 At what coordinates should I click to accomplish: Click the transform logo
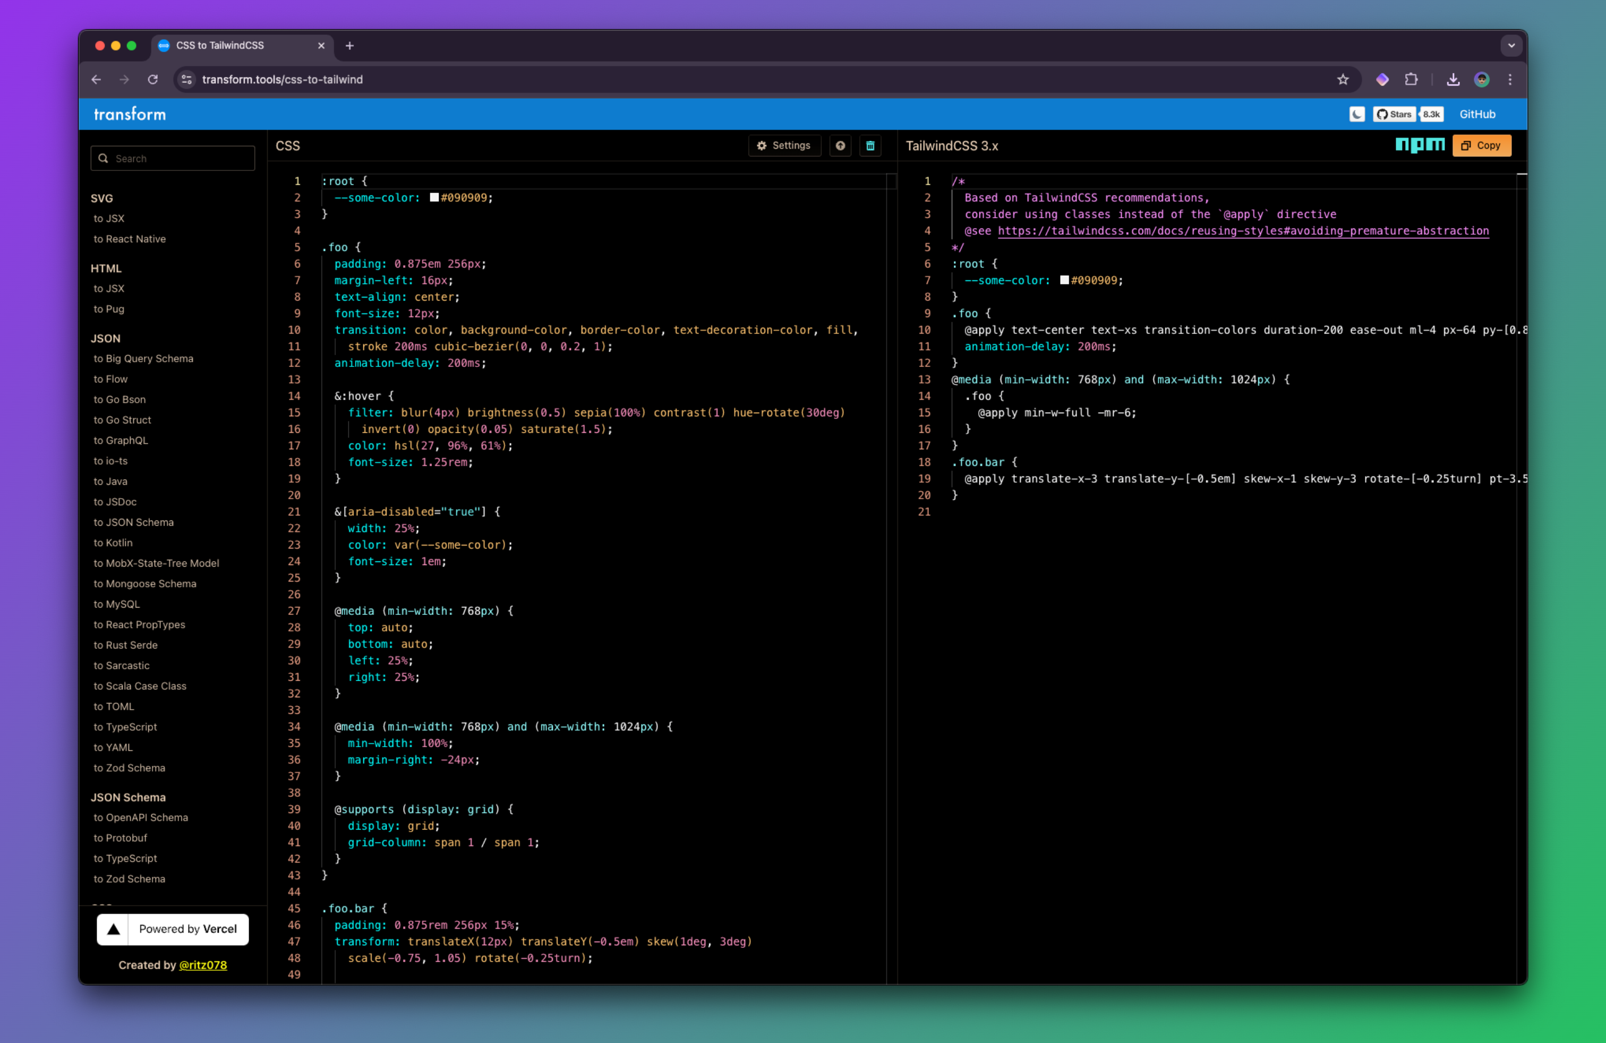130,114
